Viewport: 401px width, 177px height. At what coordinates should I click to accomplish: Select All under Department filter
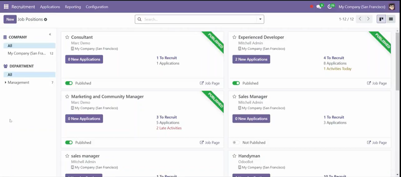29,75
